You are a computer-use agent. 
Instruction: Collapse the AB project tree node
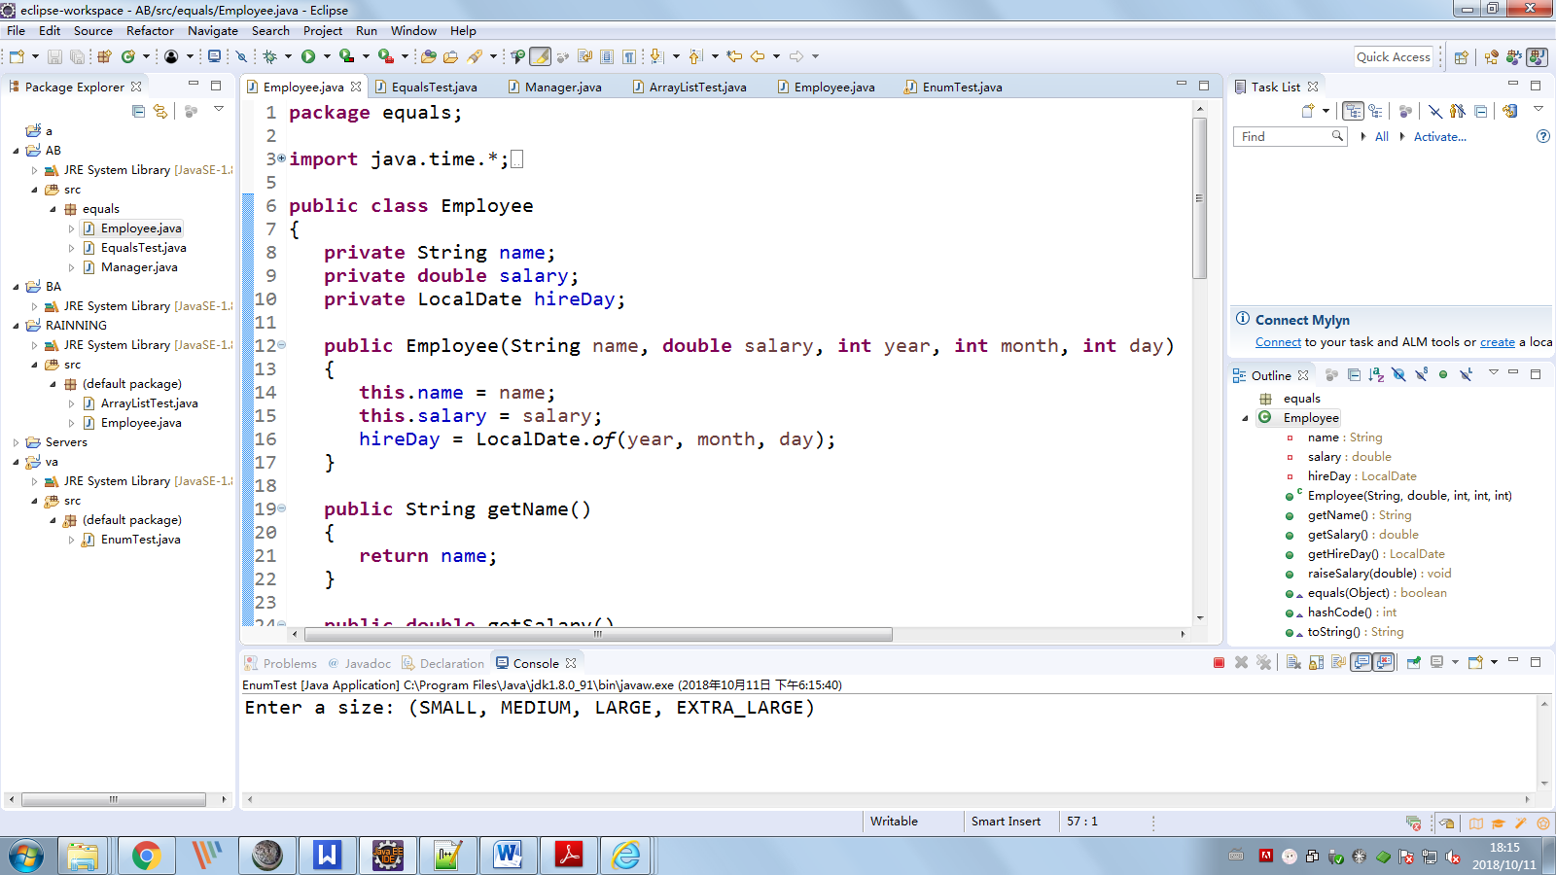[x=17, y=151]
